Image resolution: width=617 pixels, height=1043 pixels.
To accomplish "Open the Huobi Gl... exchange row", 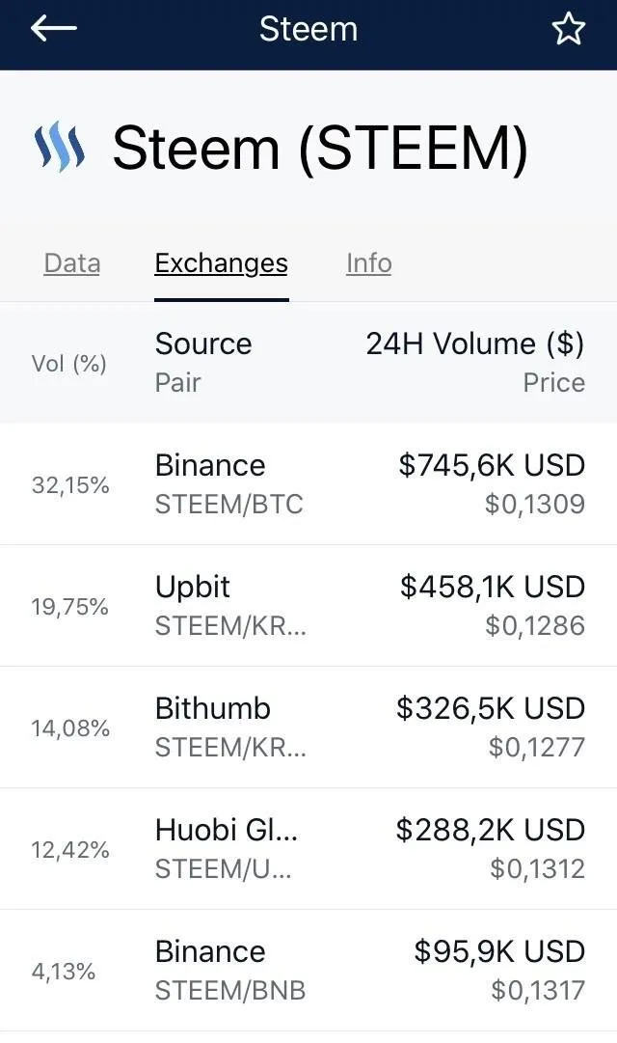I will click(308, 849).
